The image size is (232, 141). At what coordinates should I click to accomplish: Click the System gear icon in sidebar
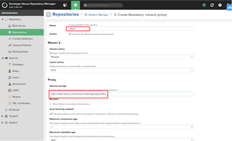6,123
